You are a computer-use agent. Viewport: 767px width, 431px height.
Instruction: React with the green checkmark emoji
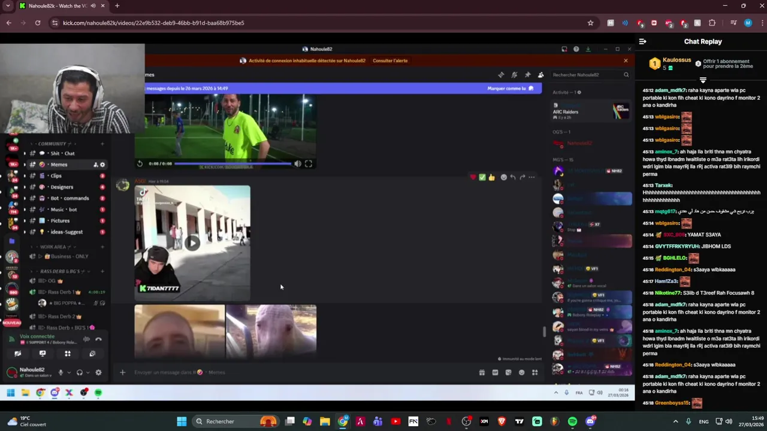click(x=482, y=177)
